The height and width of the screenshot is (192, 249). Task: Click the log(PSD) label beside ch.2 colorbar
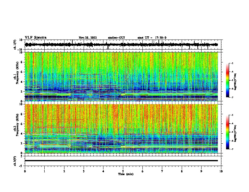pyautogui.click(x=235, y=133)
